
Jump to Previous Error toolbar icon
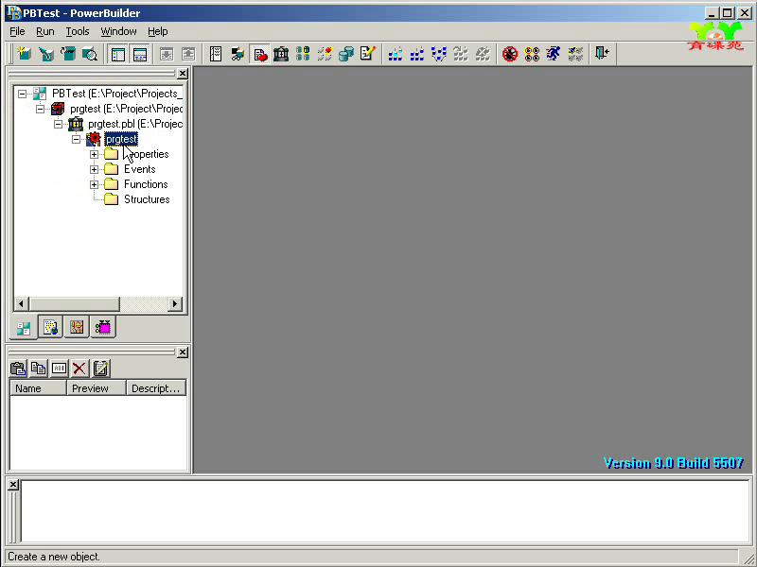pyautogui.click(x=188, y=54)
